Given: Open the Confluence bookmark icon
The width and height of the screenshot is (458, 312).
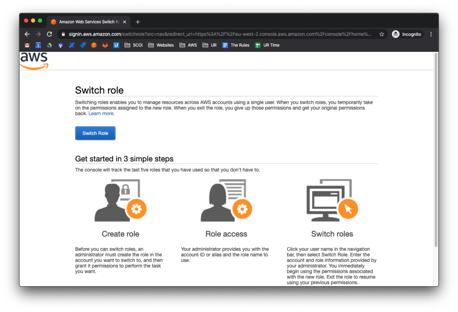Looking at the screenshot, I should [x=72, y=45].
